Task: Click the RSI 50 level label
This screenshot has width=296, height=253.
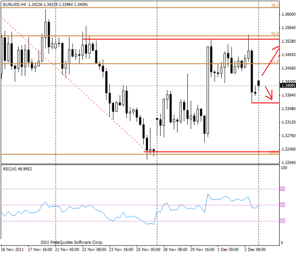Action: point(283,205)
